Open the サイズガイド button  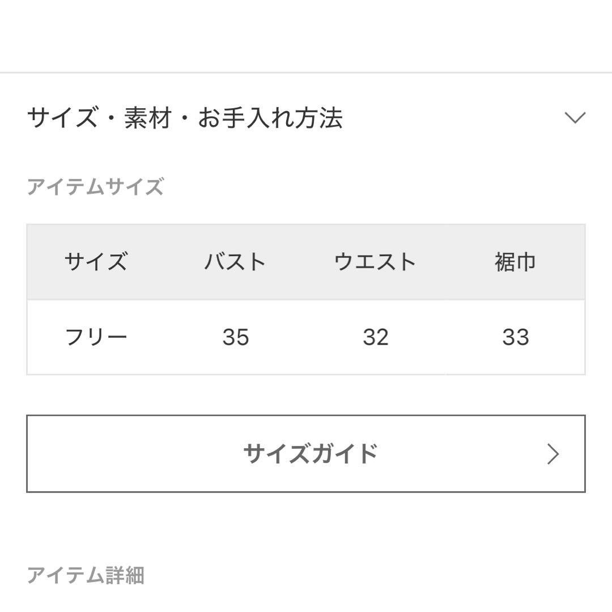coord(305,453)
